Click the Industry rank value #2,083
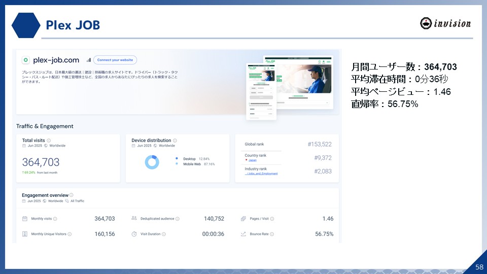The image size is (487, 274). [x=323, y=171]
